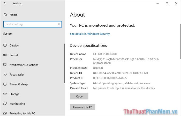
Task: Click the back arrow icon
Action: [x=5, y=3]
